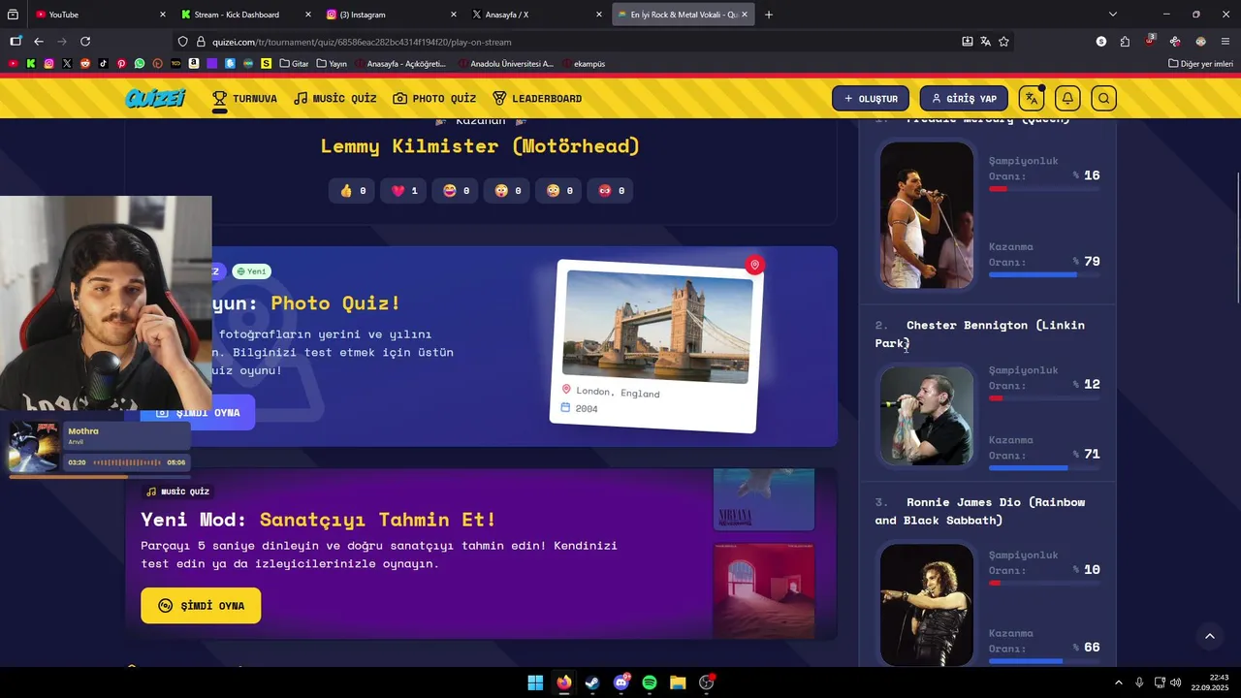
Task: Click Ronnie James Dio's Şampiyonluk Oranı bar
Action: [x=1044, y=584]
